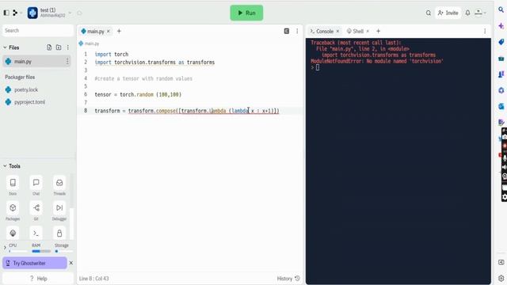
Task: Create a new file in Files
Action: point(49,47)
